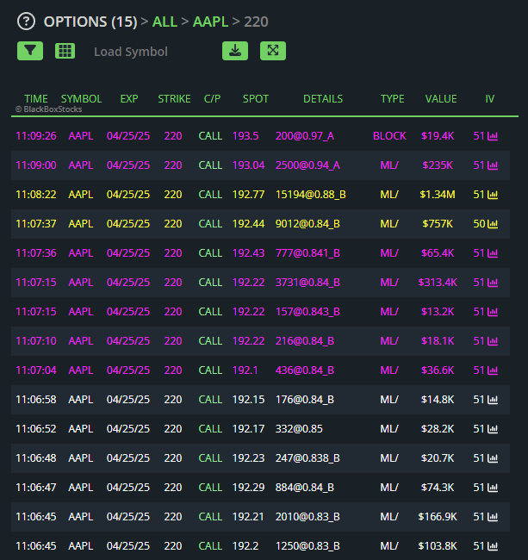Sort by the SYMBOL column header

81,99
